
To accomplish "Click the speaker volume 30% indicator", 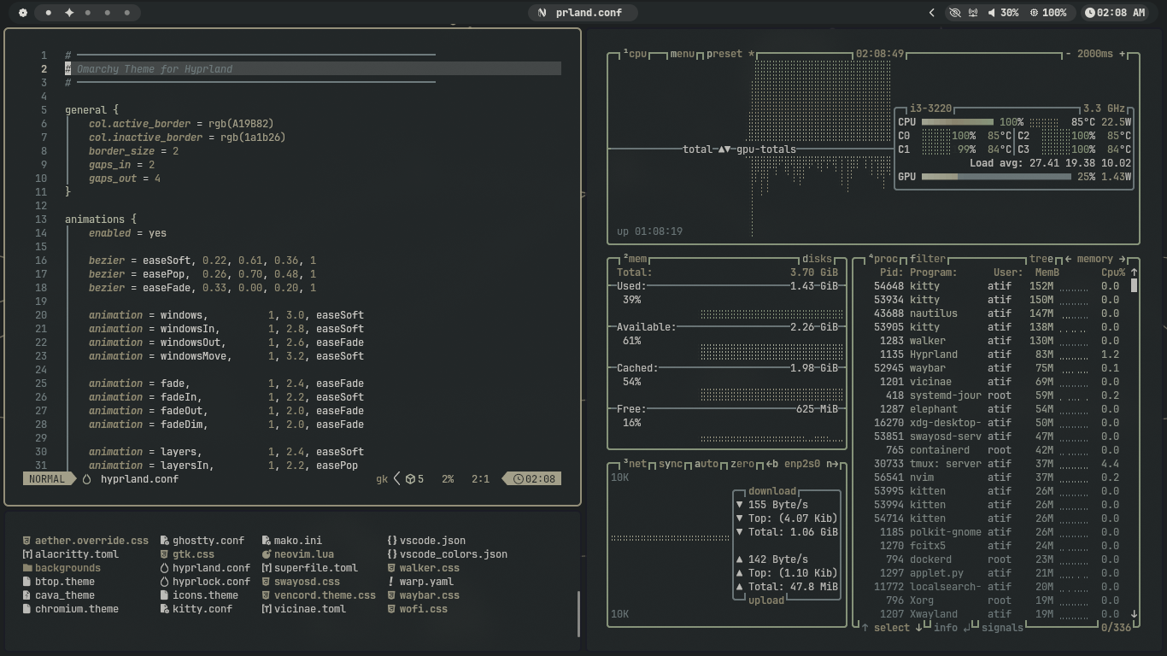I will pos(1003,13).
